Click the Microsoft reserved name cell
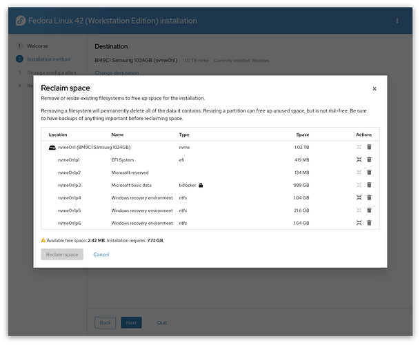Viewport: 420px width, 345px height. (130, 172)
